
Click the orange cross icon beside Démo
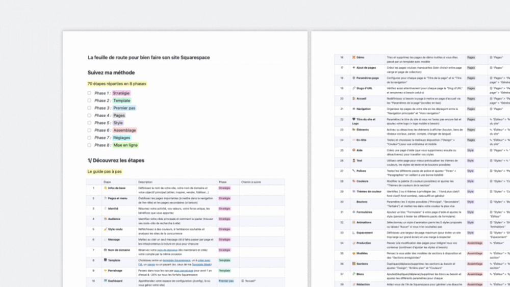tap(354, 57)
